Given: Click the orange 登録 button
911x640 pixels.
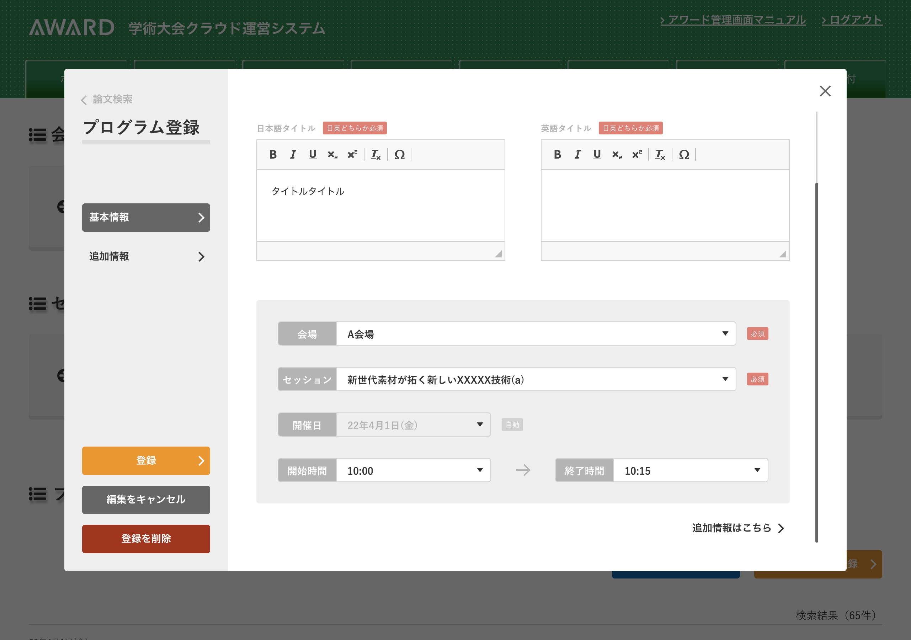Looking at the screenshot, I should pyautogui.click(x=146, y=461).
